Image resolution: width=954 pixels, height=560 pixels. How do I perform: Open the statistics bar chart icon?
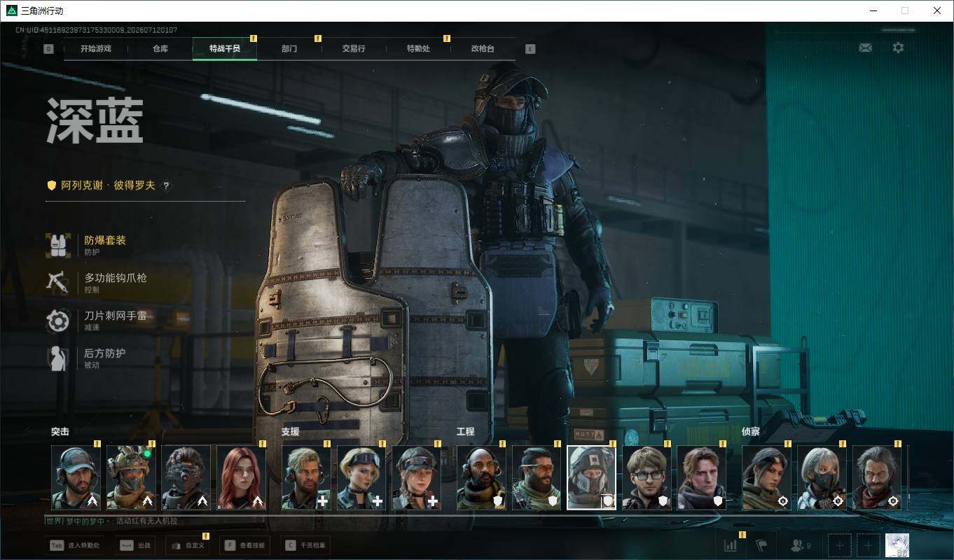[x=731, y=545]
